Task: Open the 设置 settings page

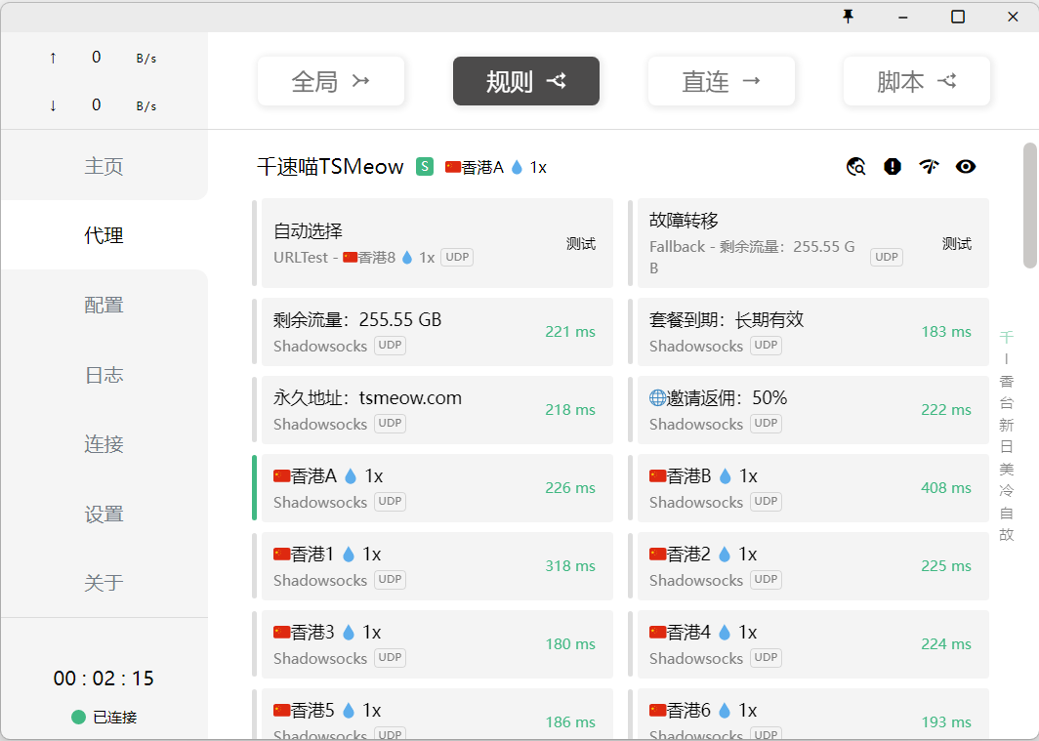Action: point(104,514)
